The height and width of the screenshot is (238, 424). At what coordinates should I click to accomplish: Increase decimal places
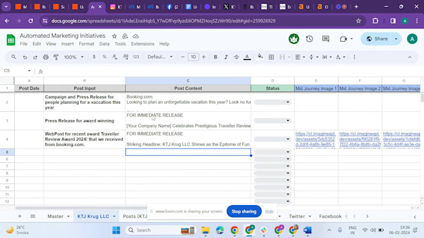125,57
